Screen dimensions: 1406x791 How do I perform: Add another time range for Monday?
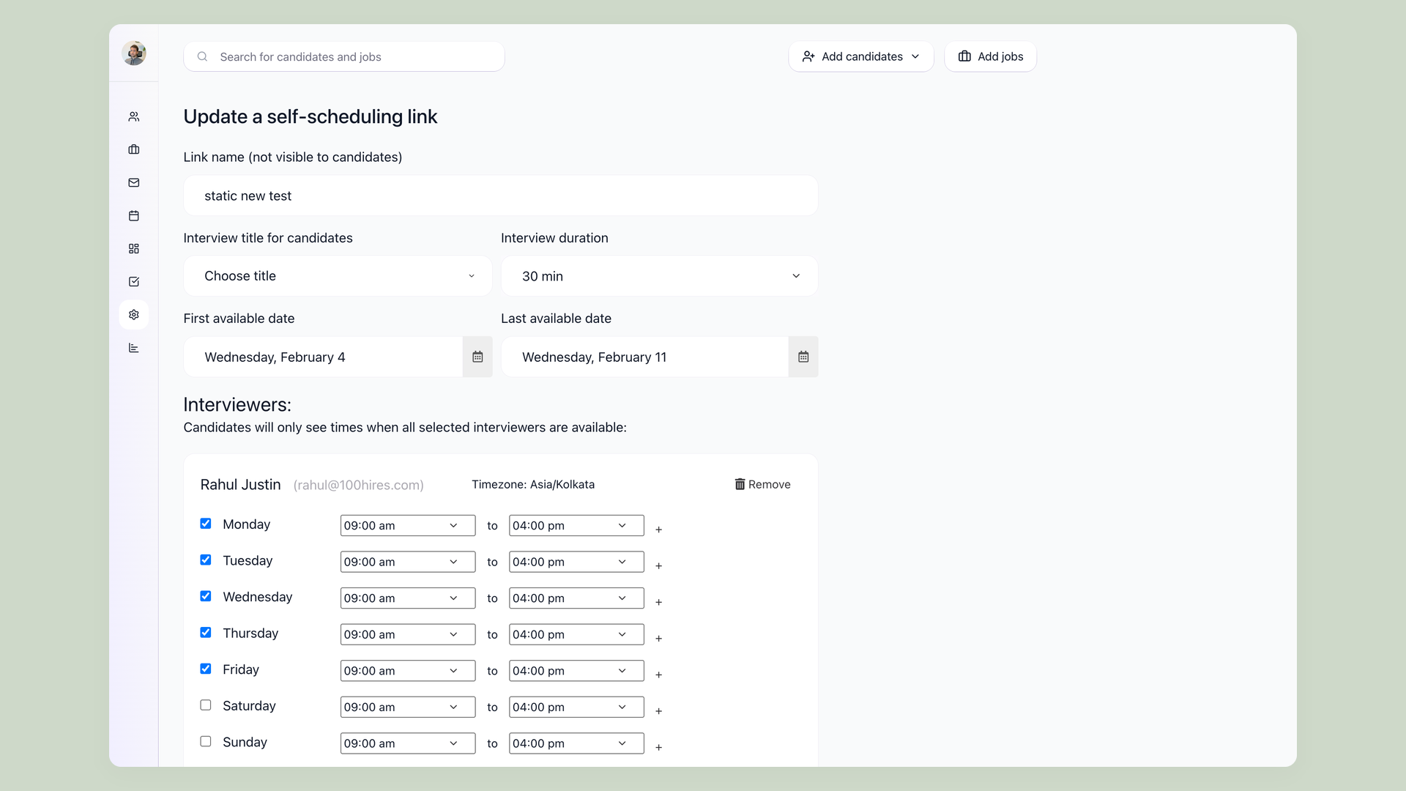point(658,530)
